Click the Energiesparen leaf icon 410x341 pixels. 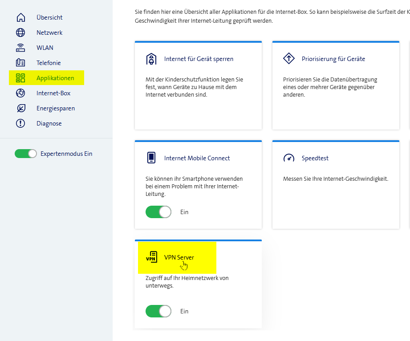click(20, 108)
